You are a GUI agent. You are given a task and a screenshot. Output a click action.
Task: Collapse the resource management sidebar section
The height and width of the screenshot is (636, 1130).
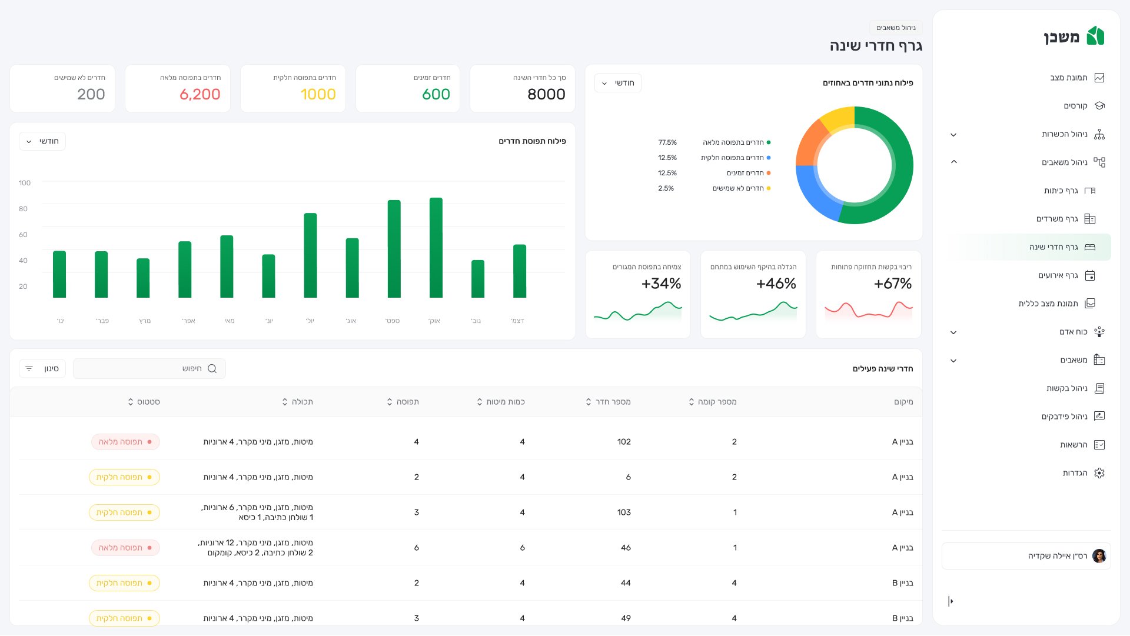[954, 162]
